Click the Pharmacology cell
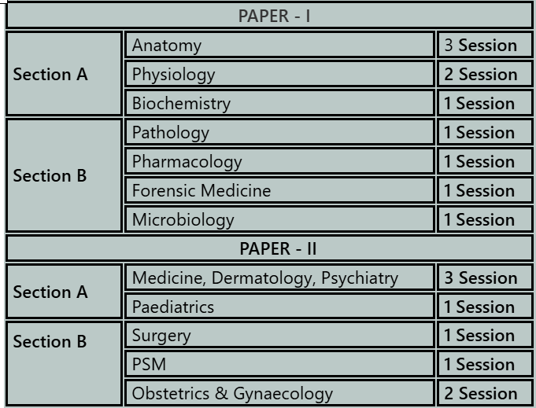The width and height of the screenshot is (536, 408). [279, 162]
